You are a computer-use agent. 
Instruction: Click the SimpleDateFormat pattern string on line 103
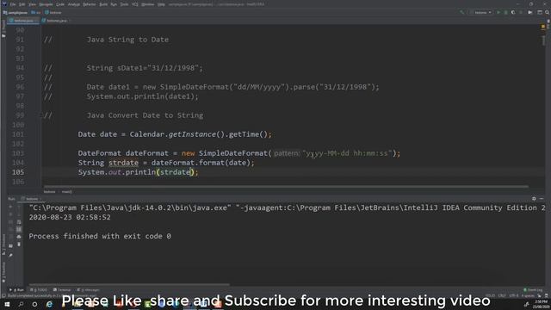point(348,153)
